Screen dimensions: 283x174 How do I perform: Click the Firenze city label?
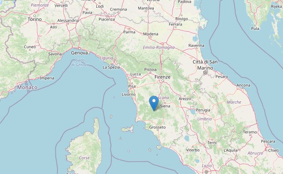162,77
